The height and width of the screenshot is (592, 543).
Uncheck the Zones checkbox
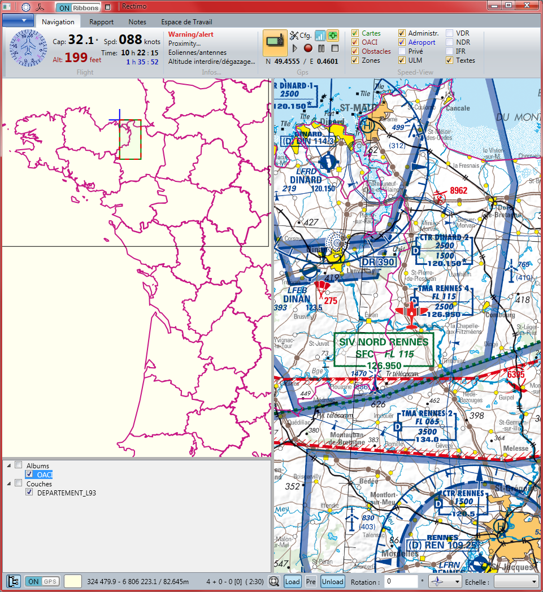coord(355,60)
